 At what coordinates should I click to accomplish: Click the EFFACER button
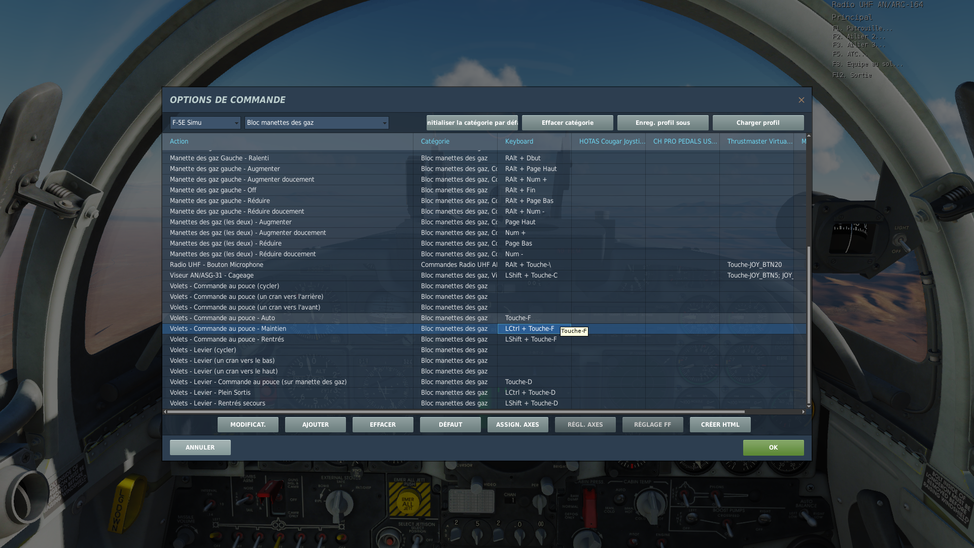tap(382, 425)
